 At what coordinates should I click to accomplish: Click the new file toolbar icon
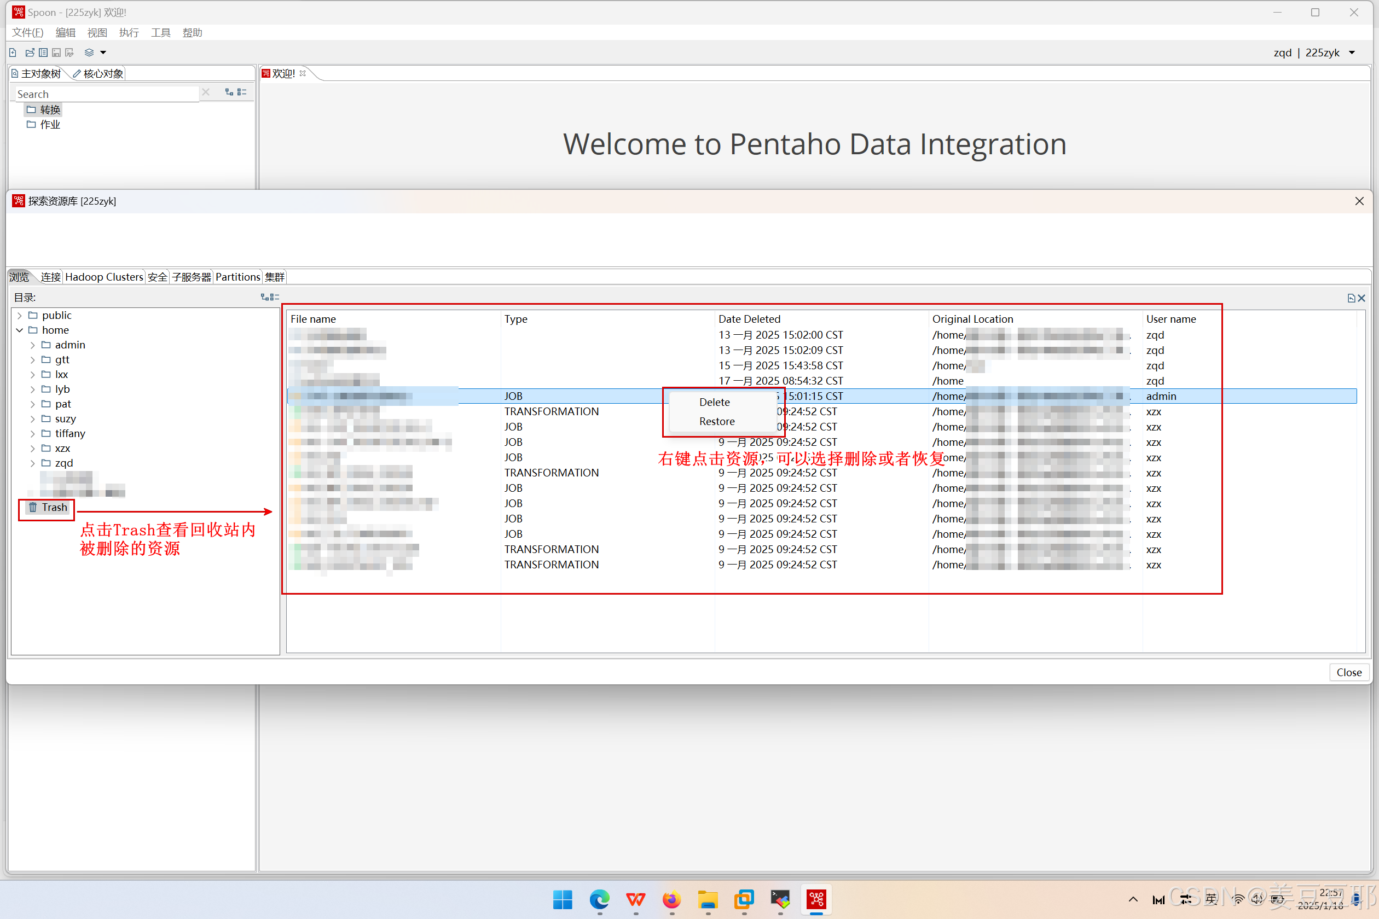coord(13,53)
